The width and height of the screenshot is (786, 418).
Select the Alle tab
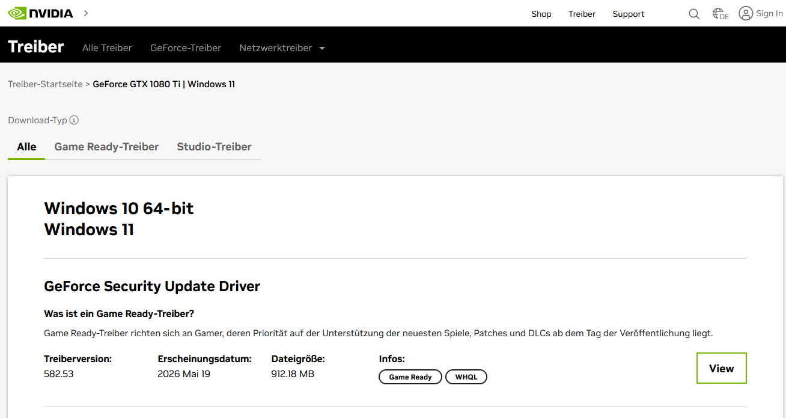(26, 147)
